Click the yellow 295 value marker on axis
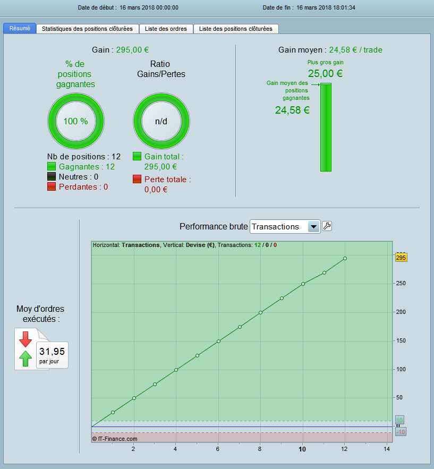Image resolution: width=434 pixels, height=469 pixels. (x=401, y=258)
